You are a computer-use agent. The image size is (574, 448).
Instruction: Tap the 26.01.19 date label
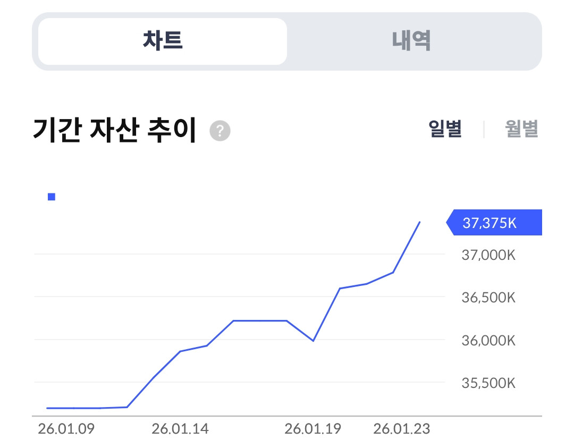[x=313, y=429]
